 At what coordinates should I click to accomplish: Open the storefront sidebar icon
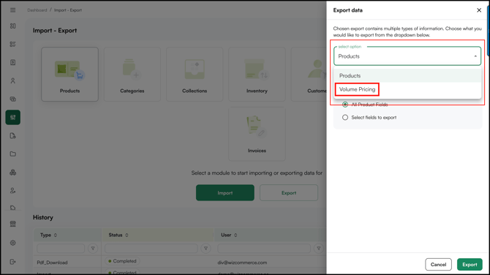[x=13, y=224]
